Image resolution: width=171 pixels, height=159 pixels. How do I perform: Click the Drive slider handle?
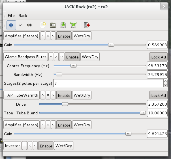pyautogui.click(x=65, y=104)
